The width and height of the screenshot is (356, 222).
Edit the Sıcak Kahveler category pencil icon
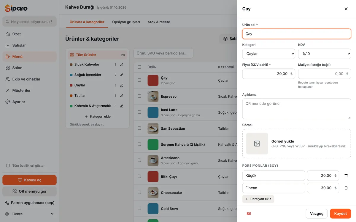pyautogui.click(x=122, y=65)
